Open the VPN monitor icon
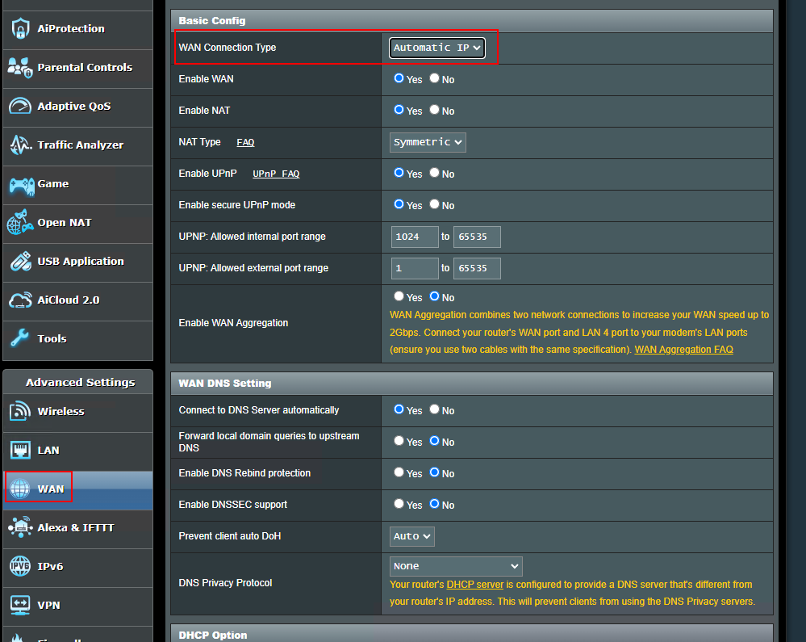This screenshot has height=642, width=806. pyautogui.click(x=20, y=605)
